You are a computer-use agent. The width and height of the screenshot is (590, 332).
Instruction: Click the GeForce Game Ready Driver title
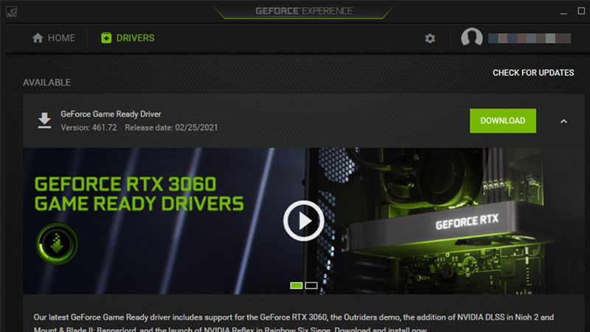(111, 114)
